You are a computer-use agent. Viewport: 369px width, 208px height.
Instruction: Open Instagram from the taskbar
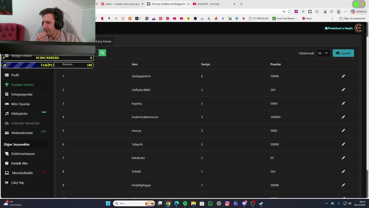pyautogui.click(x=227, y=203)
